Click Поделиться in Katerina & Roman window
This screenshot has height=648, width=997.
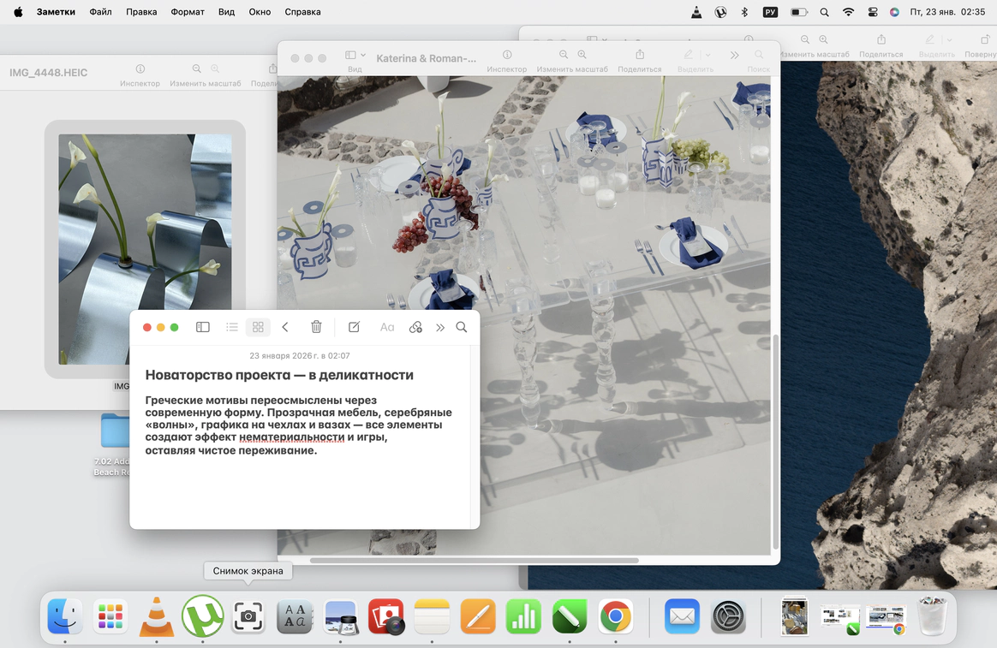click(639, 60)
